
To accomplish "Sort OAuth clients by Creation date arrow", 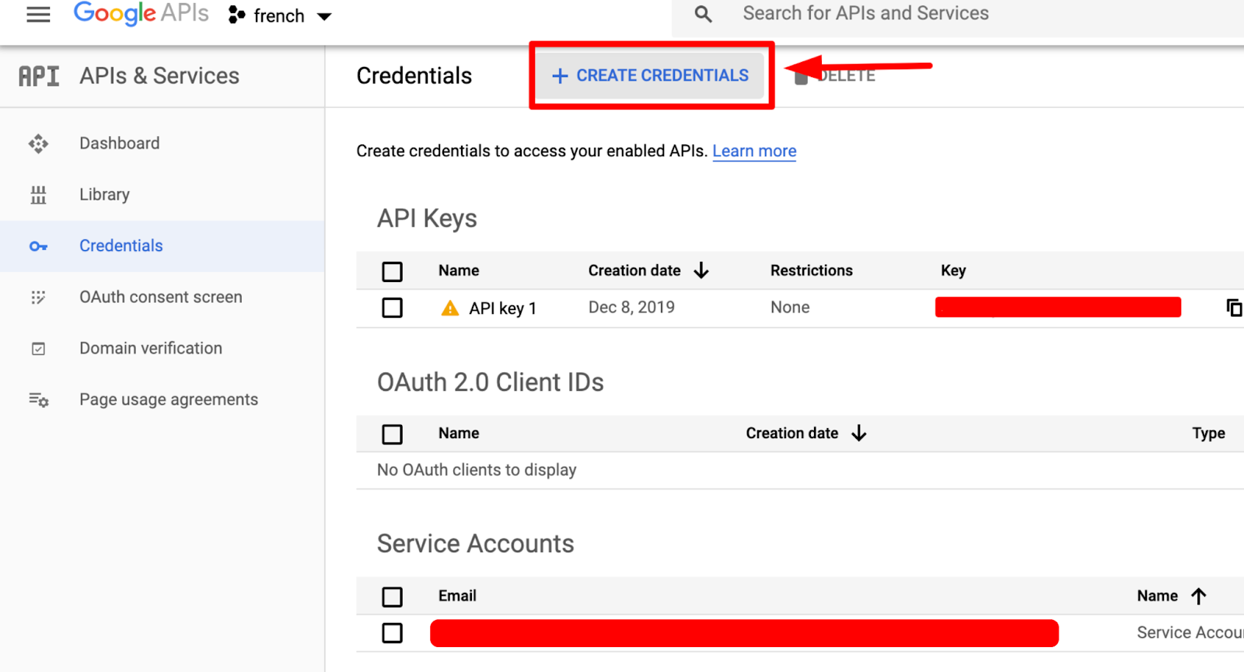I will point(858,433).
